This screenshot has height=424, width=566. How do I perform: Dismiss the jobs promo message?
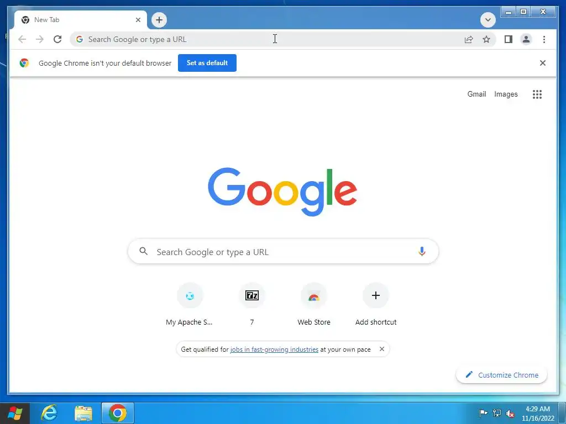[x=382, y=349]
